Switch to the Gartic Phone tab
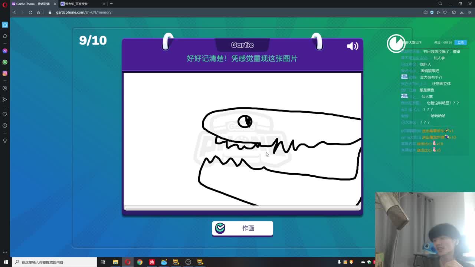This screenshot has height=267, width=475. pos(30,4)
